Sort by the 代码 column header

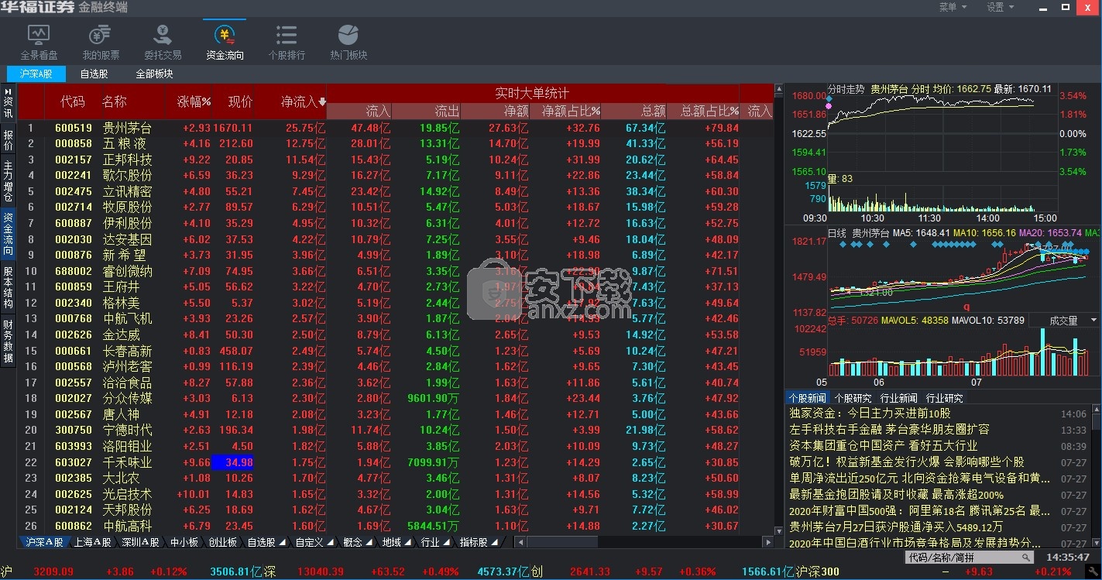pyautogui.click(x=73, y=101)
